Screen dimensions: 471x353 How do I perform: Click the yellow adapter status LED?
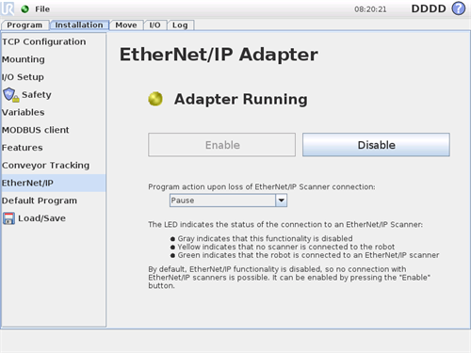pos(155,99)
